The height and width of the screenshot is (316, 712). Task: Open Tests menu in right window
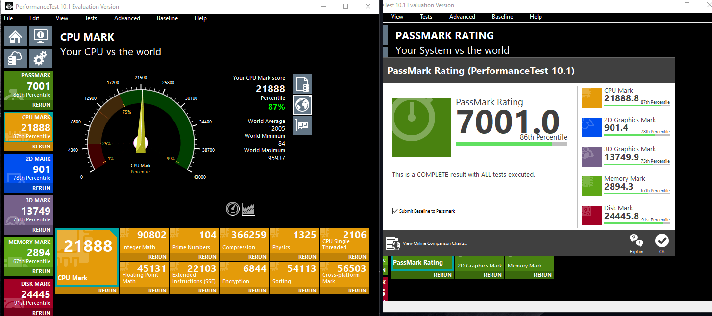[426, 17]
